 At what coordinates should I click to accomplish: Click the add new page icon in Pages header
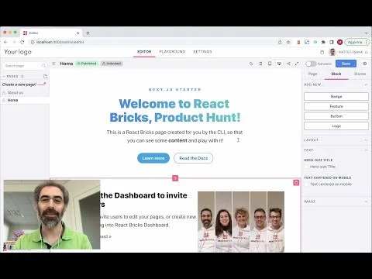click(x=45, y=76)
